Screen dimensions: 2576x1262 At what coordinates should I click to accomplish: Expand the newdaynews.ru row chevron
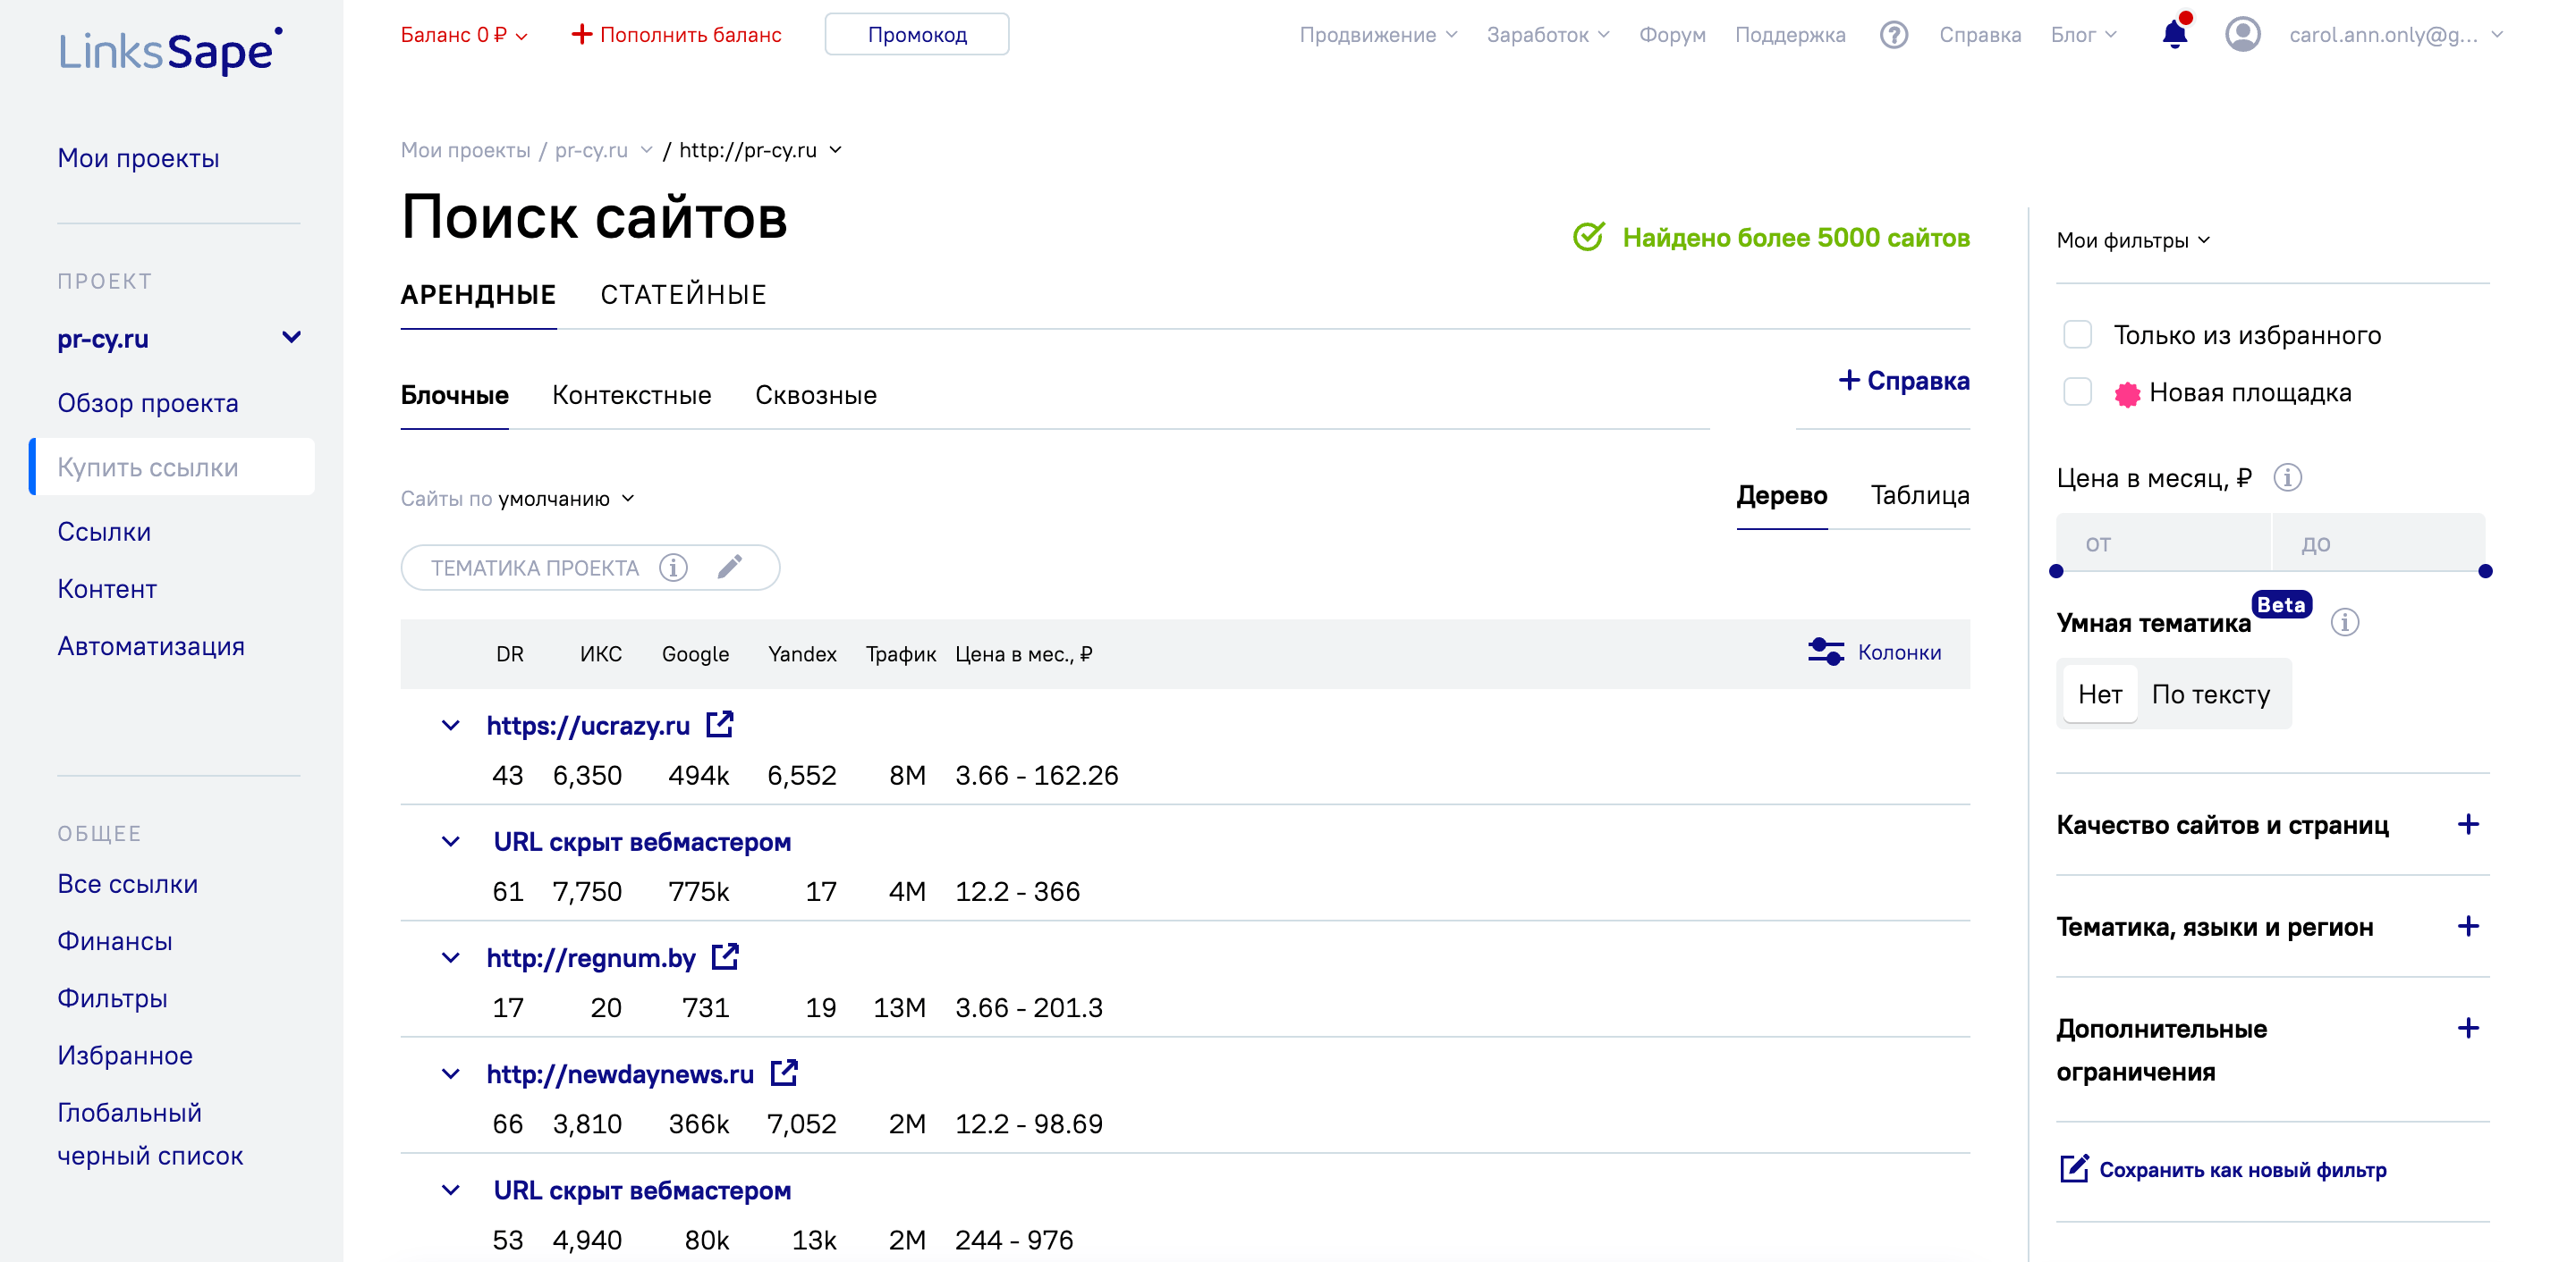pyautogui.click(x=450, y=1073)
